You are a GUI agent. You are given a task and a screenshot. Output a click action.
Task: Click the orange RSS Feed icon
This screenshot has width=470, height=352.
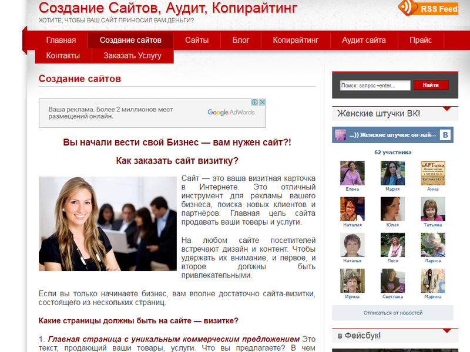pos(407,8)
